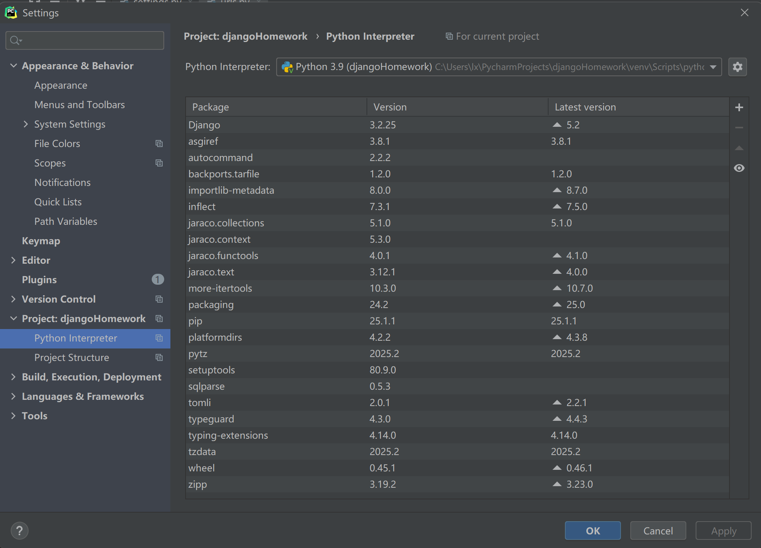Select the backports.tarfile package row
761x548 pixels.
pos(457,174)
